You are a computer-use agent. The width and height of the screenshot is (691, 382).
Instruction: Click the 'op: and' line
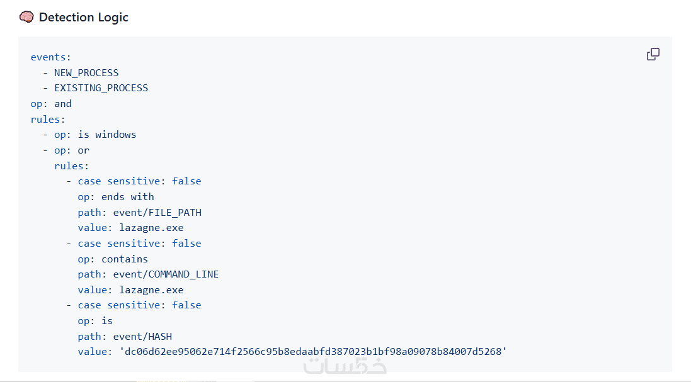click(x=51, y=104)
